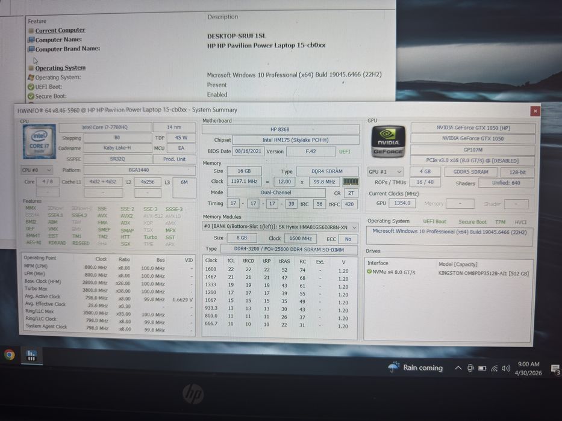This screenshot has width=562, height=421.
Task: Close the HWiNFO System Summary window
Action: (x=535, y=111)
